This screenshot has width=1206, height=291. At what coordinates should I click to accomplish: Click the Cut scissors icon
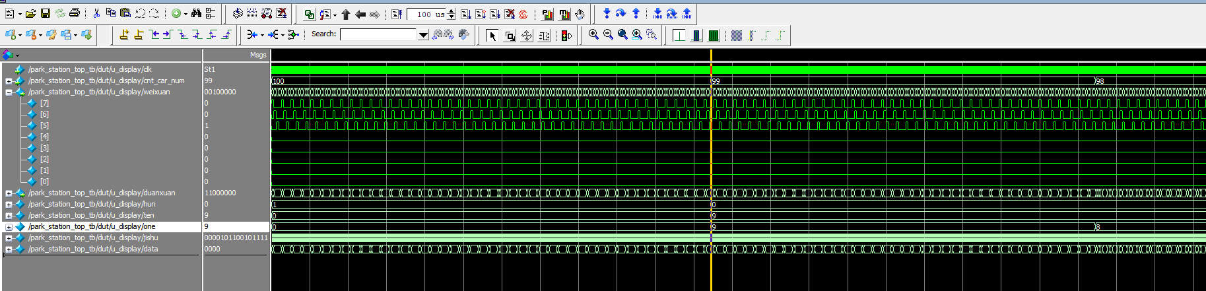[x=96, y=13]
